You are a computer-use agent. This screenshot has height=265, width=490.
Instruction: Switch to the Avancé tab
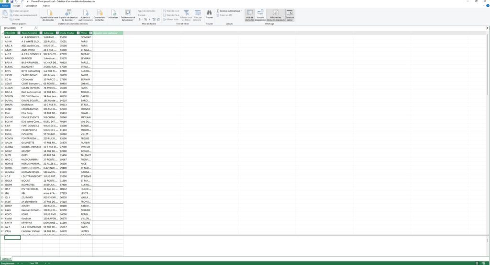(46, 6)
